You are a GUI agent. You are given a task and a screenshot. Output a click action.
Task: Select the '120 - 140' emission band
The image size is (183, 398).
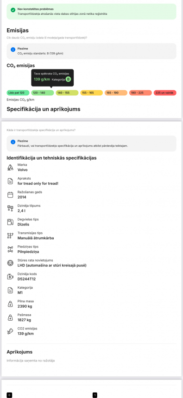pyautogui.click(x=43, y=93)
